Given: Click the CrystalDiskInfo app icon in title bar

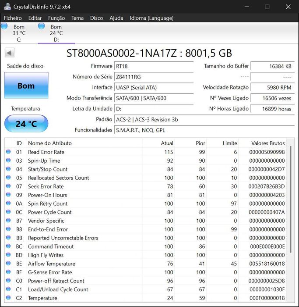Looking at the screenshot, I should 7,7.
